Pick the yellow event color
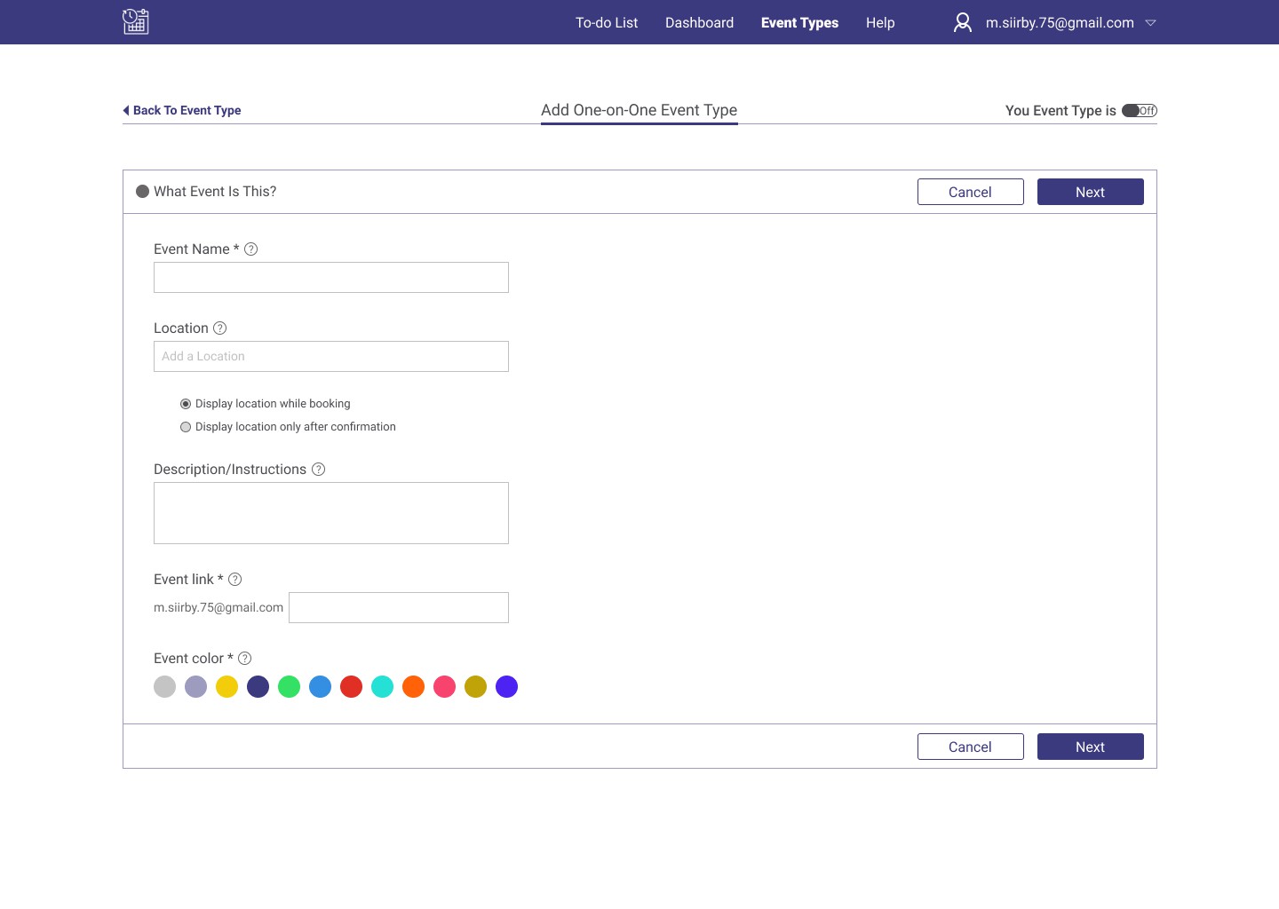 [x=227, y=686]
